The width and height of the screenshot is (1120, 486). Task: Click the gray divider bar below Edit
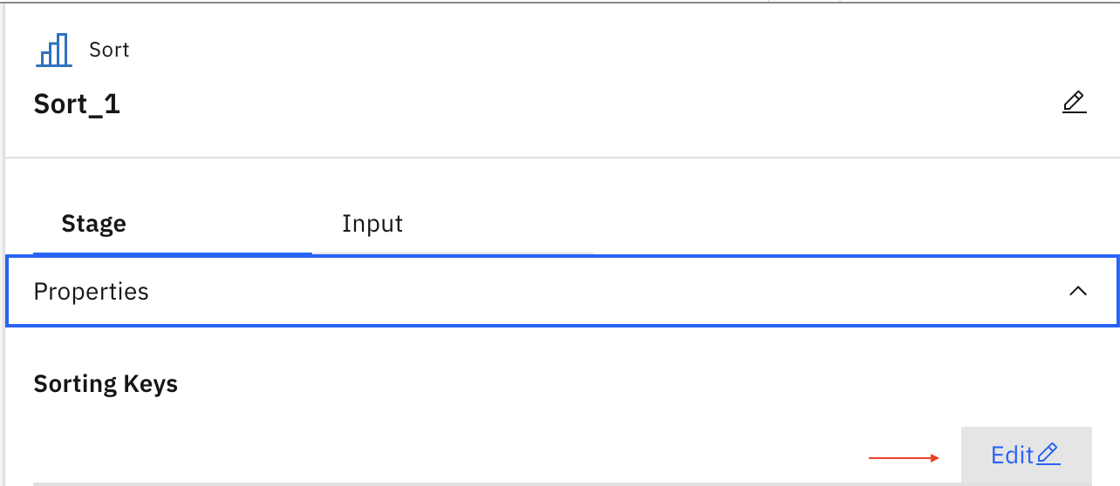coord(563,483)
